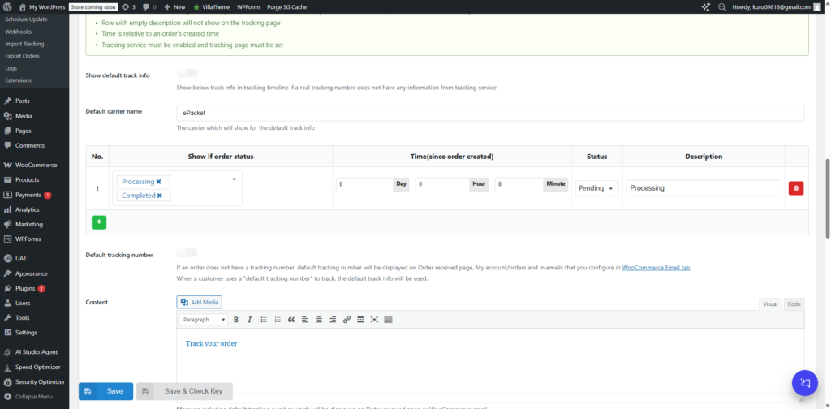831x409 pixels.
Task: Open the Pending status dropdown in row 1
Action: click(596, 188)
